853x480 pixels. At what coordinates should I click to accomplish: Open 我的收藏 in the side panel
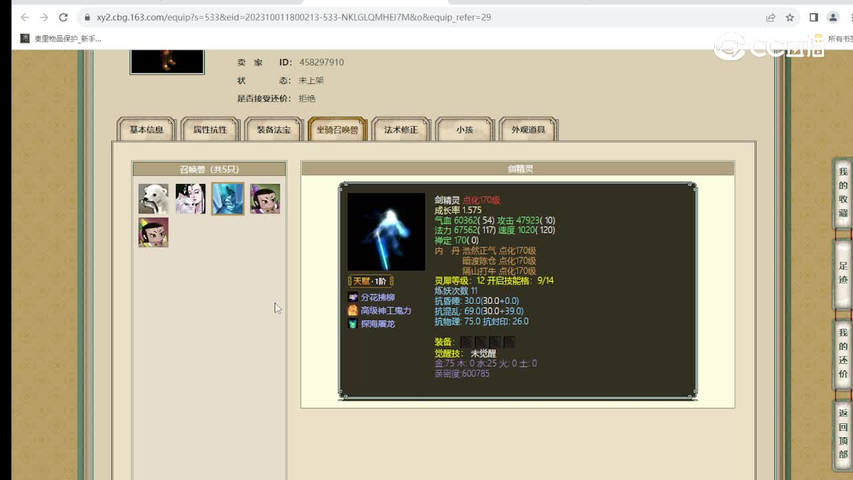tap(843, 193)
